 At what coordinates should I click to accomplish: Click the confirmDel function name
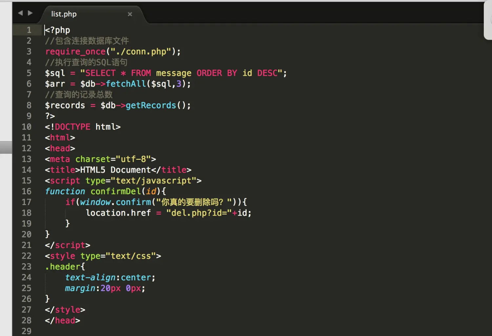(116, 191)
